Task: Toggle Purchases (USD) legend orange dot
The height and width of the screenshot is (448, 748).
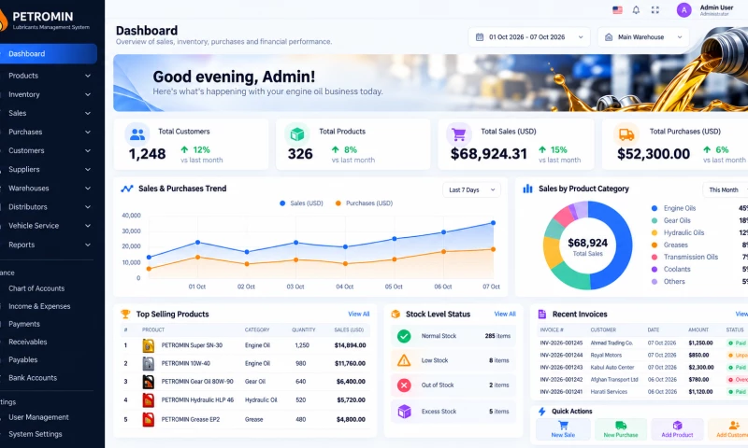Action: (338, 203)
